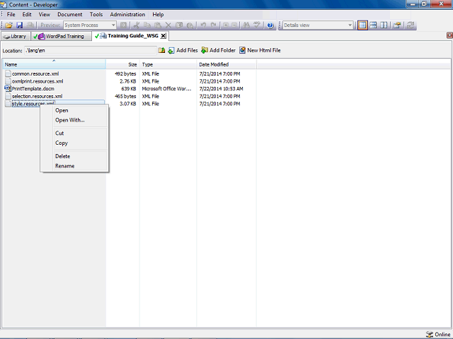453x339 pixels.
Task: Click the expand plus toolbar icon
Action: click(x=226, y=25)
